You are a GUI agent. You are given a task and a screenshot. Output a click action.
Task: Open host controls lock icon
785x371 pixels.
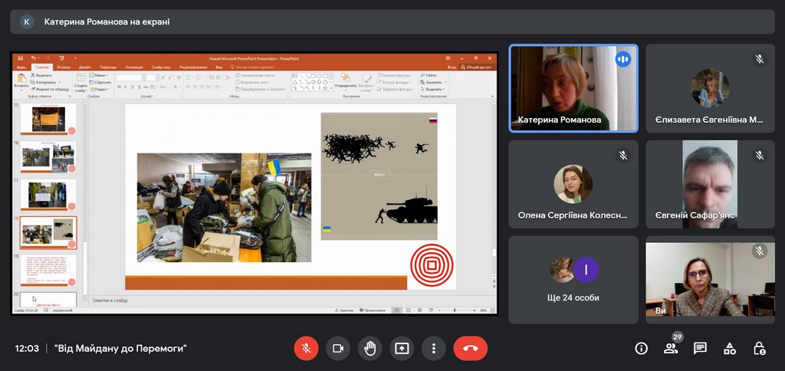click(759, 349)
